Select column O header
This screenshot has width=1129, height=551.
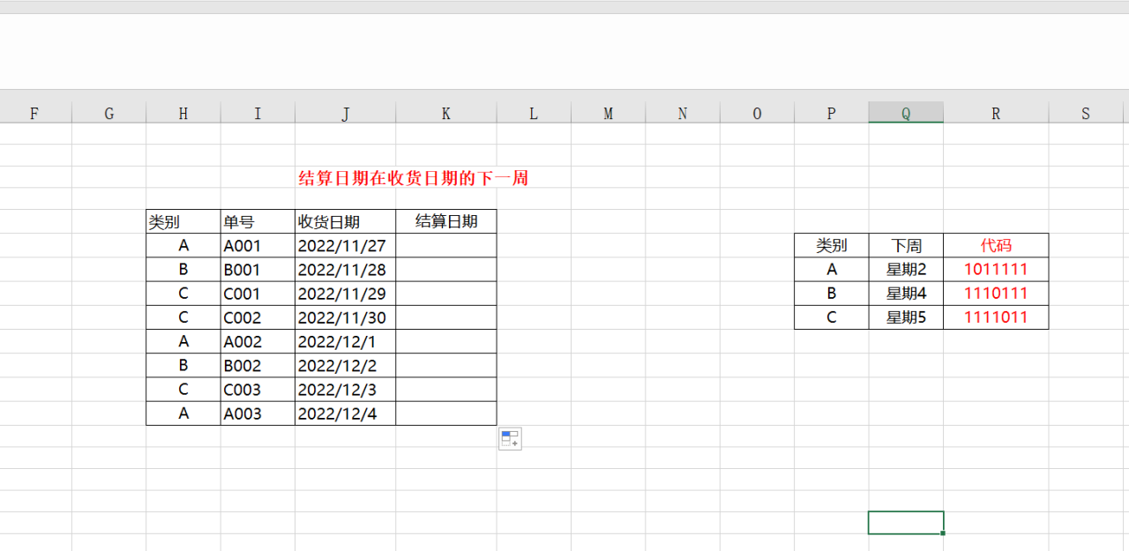pyautogui.click(x=757, y=113)
